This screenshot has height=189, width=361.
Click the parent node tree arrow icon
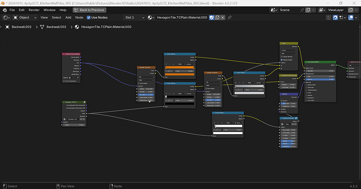329,17
